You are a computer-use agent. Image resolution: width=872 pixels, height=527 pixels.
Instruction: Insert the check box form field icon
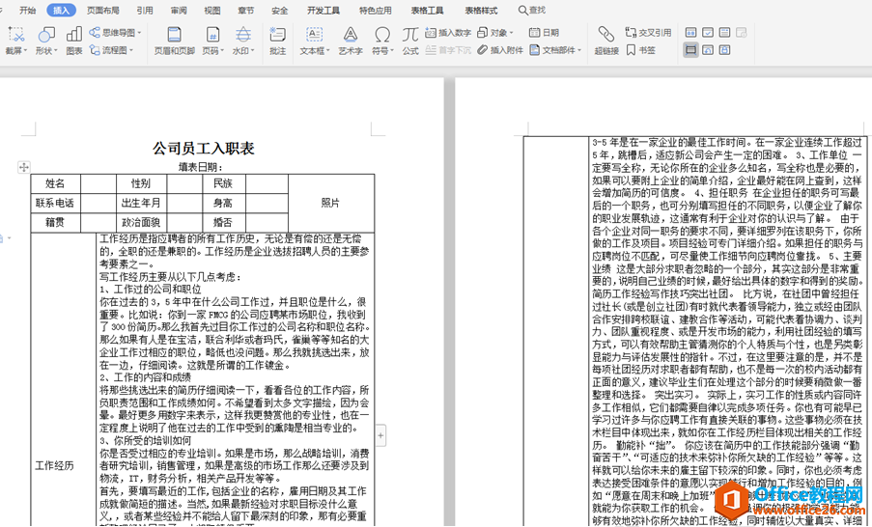point(708,32)
